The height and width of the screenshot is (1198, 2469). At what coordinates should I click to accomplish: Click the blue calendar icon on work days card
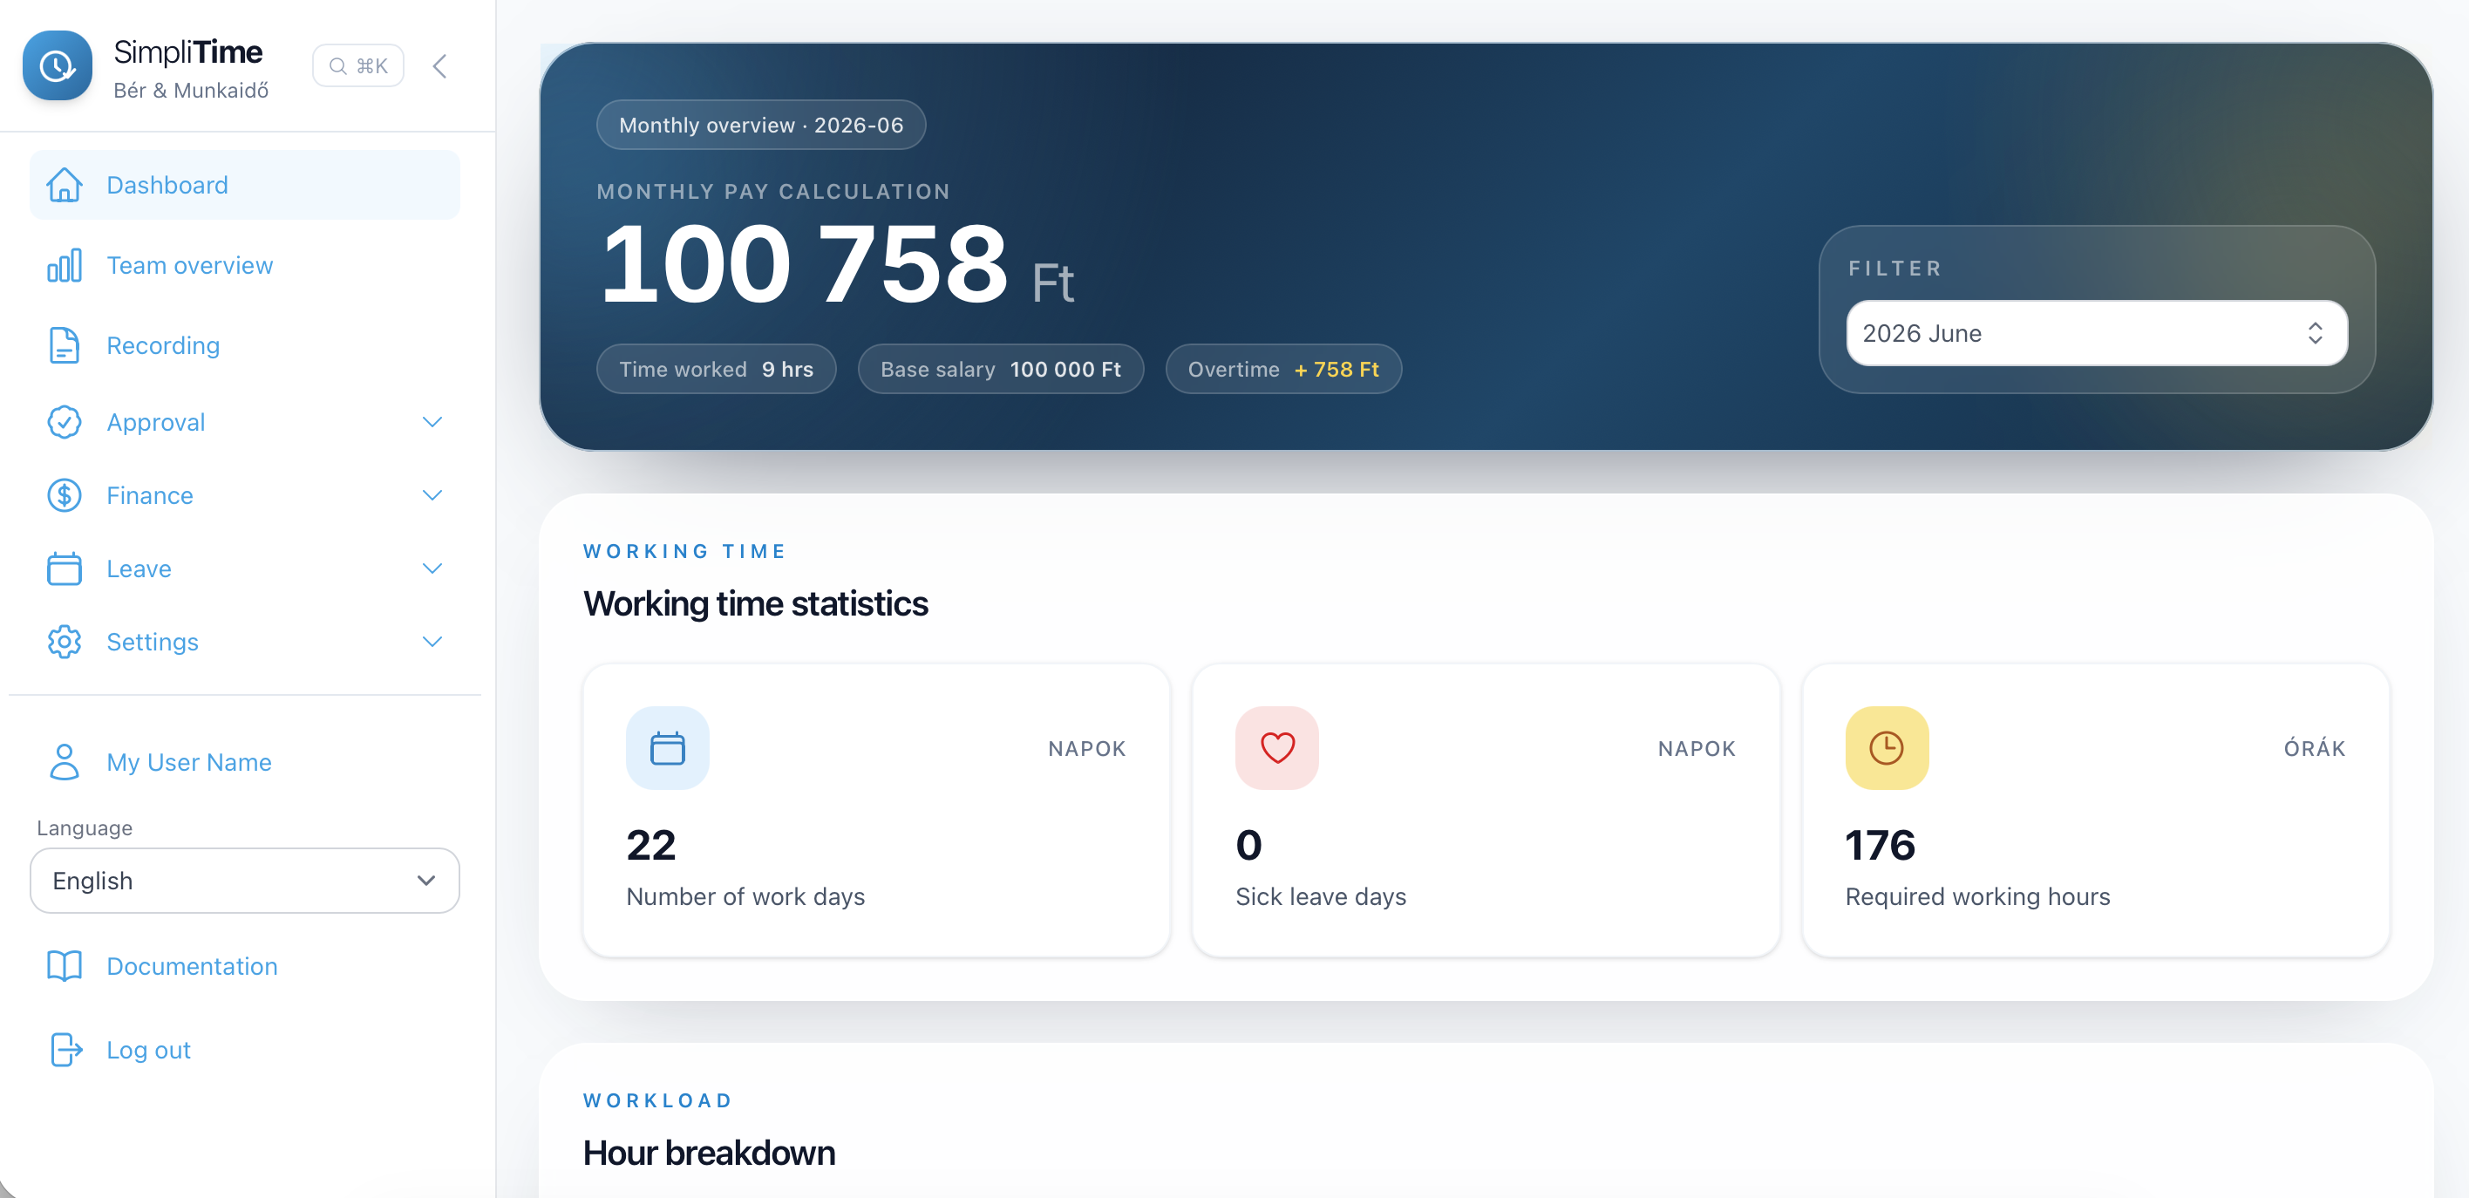pos(667,747)
